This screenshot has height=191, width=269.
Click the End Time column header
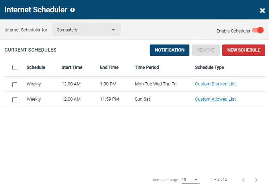pyautogui.click(x=109, y=67)
